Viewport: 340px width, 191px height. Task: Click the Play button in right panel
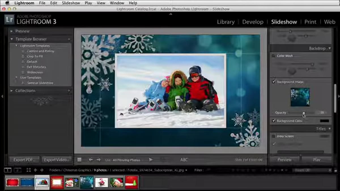(x=317, y=160)
